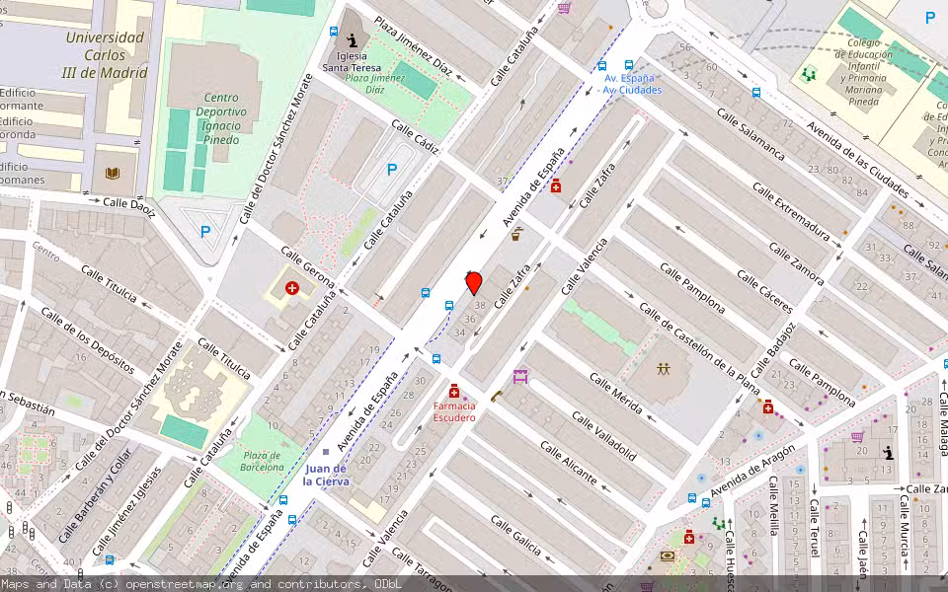Click the Universidad Carlos III de Madrid label
The width and height of the screenshot is (948, 592).
click(x=107, y=54)
